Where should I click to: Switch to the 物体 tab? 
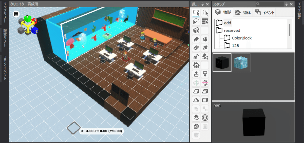(x=242, y=12)
